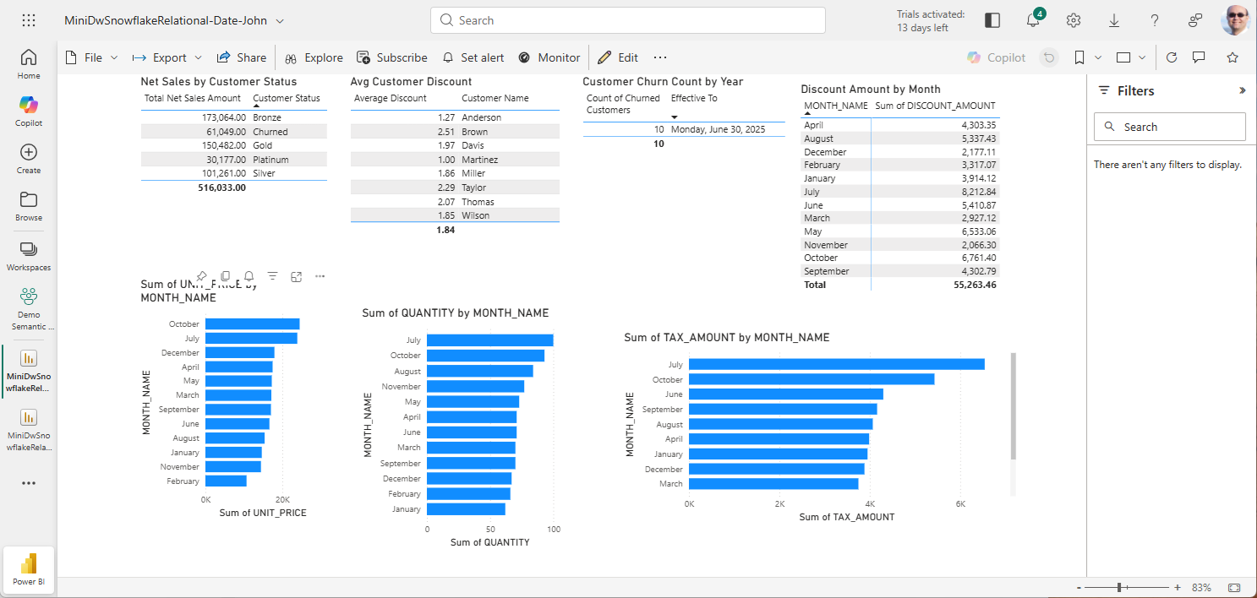Expand the View options dropdown arrow
Viewport: 1257px width, 598px height.
coord(1142,57)
